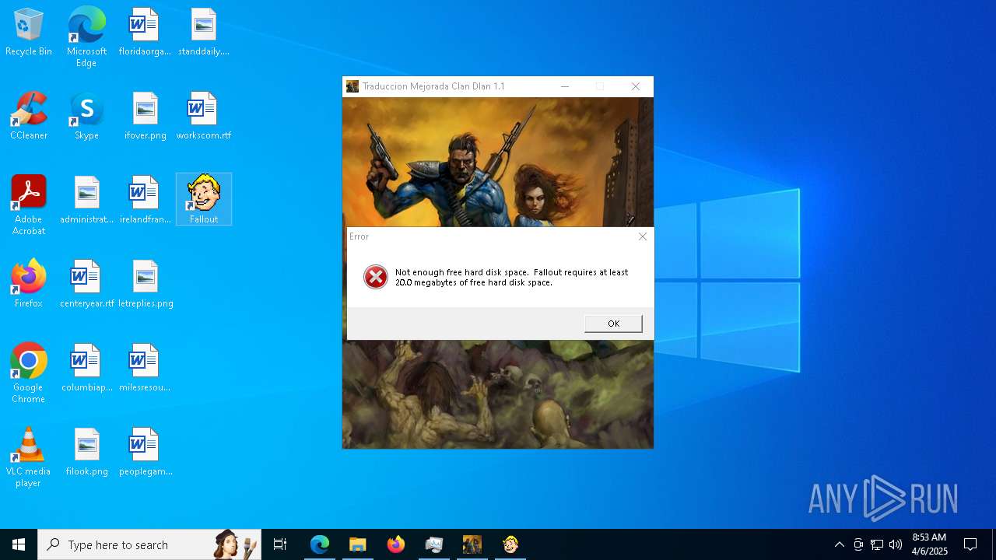The image size is (996, 560).
Task: Open the network tray icon
Action: 877,544
